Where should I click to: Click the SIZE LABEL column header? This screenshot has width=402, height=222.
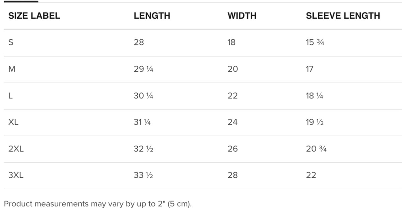tap(34, 16)
